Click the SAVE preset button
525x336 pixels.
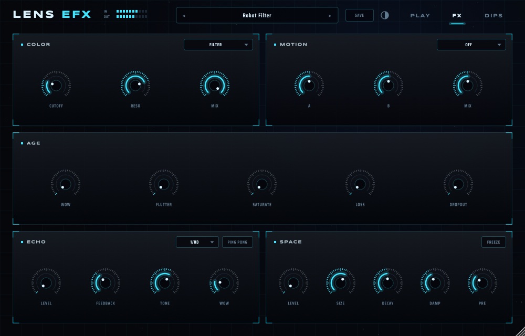click(359, 15)
